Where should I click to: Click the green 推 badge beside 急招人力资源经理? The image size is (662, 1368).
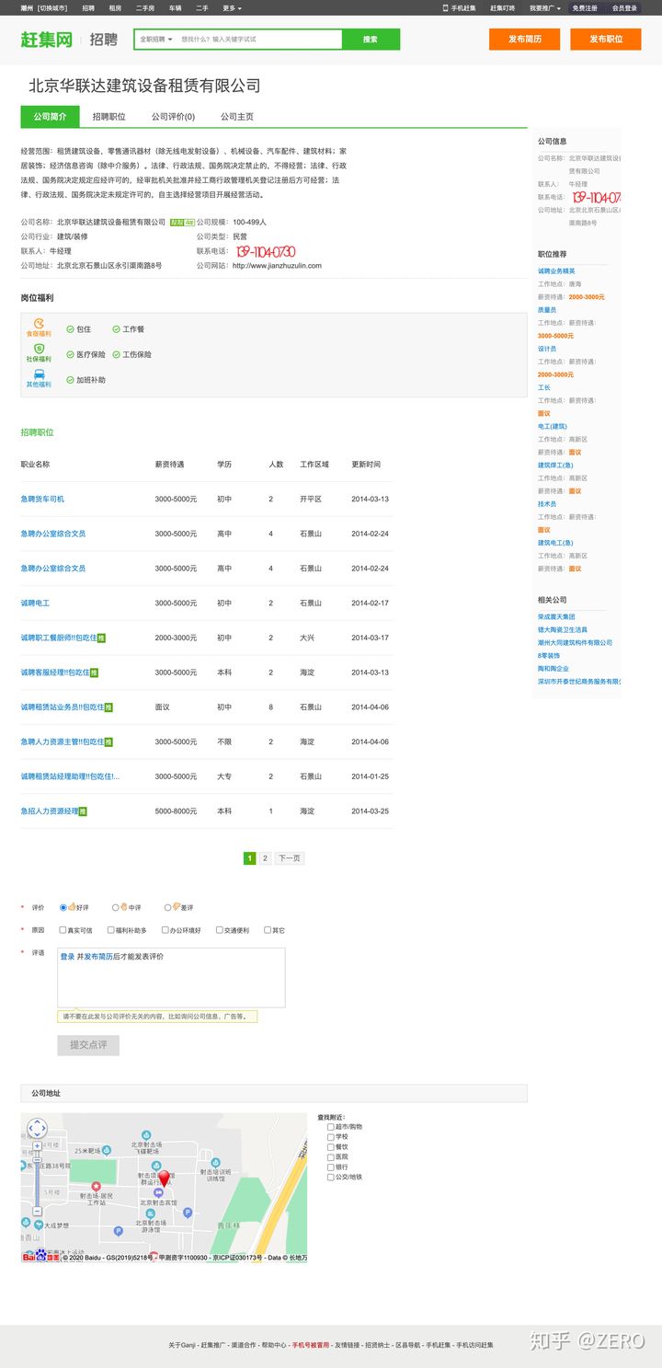point(83,811)
